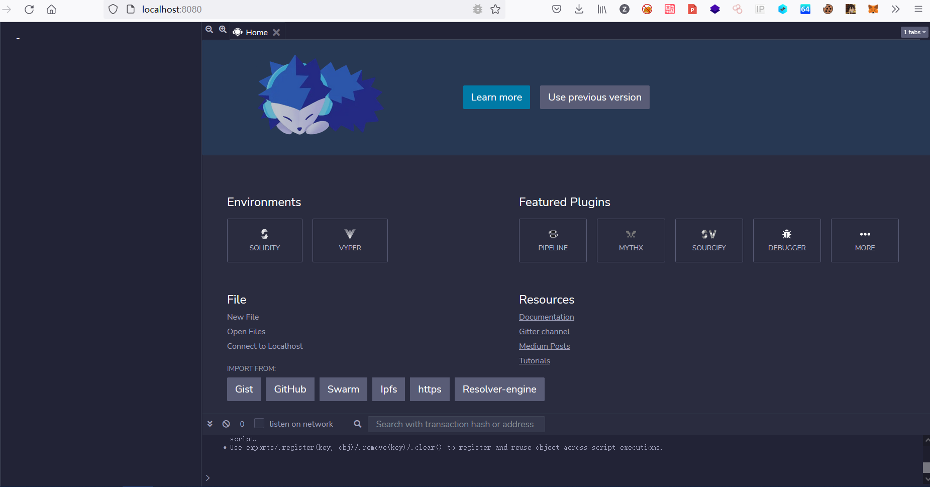Open the Medium Posts link
930x487 pixels.
coord(545,346)
